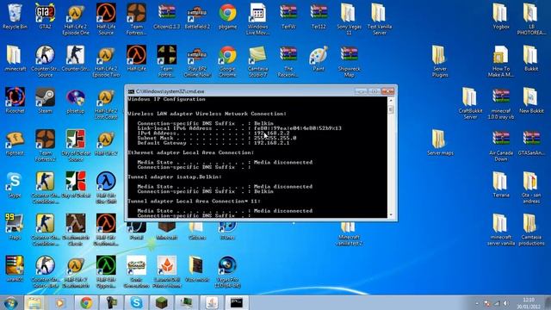Select the CraftBukkit Server folder
This screenshot has width=551, height=310.
point(470,104)
